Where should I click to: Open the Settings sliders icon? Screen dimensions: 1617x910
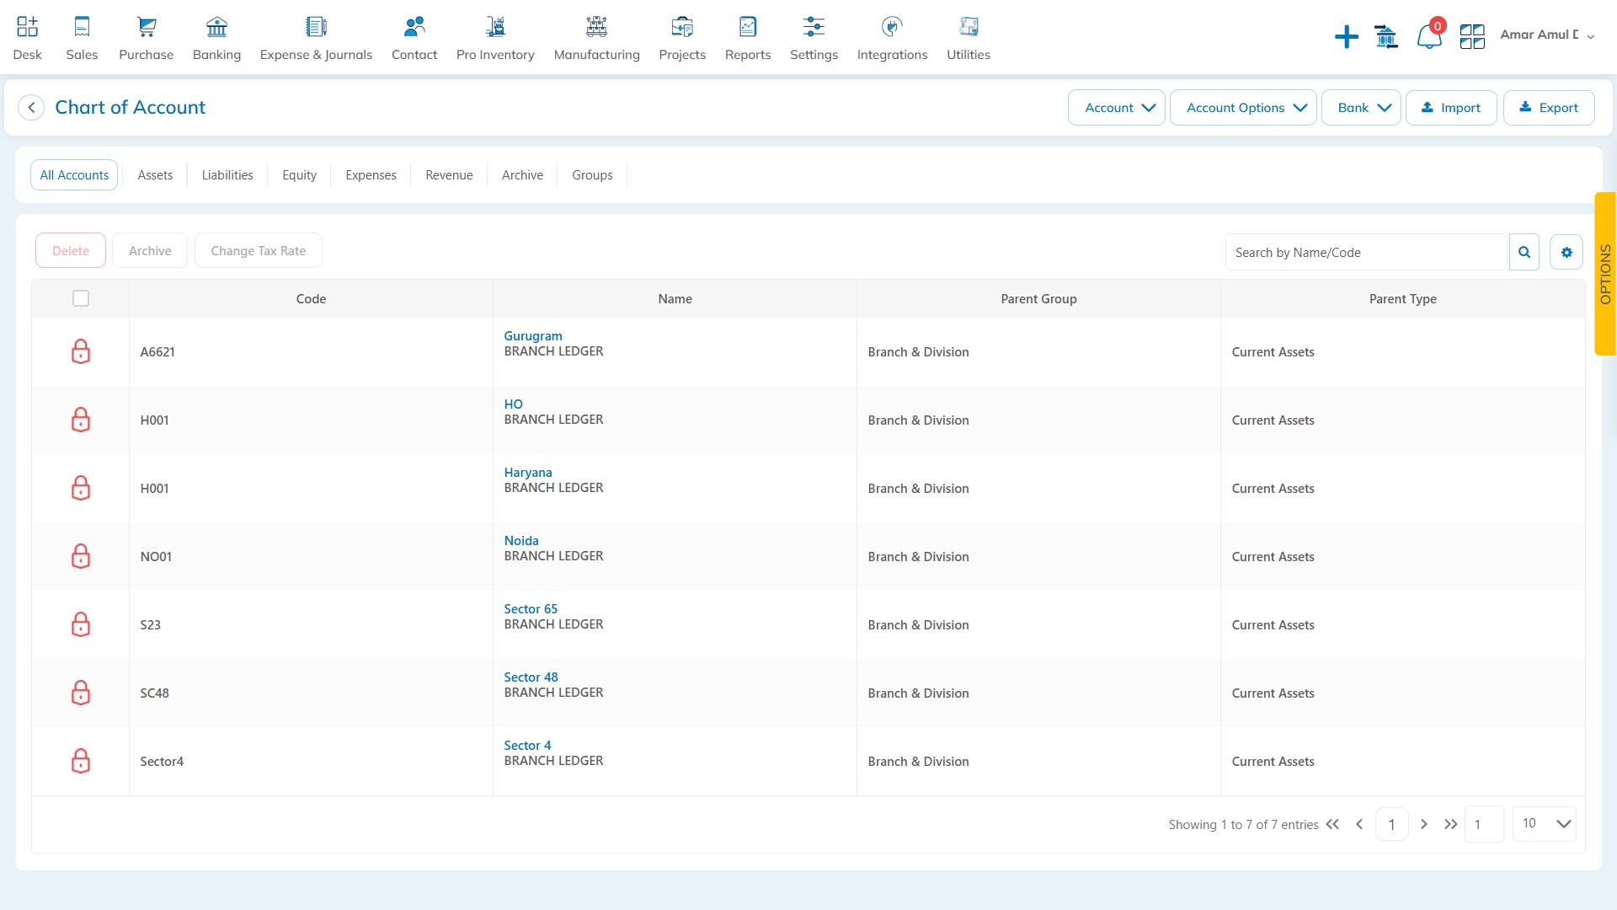pyautogui.click(x=814, y=27)
